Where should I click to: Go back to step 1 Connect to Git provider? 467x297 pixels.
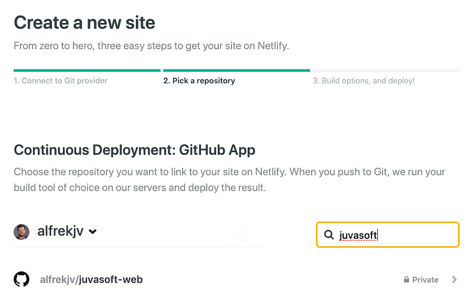click(60, 81)
